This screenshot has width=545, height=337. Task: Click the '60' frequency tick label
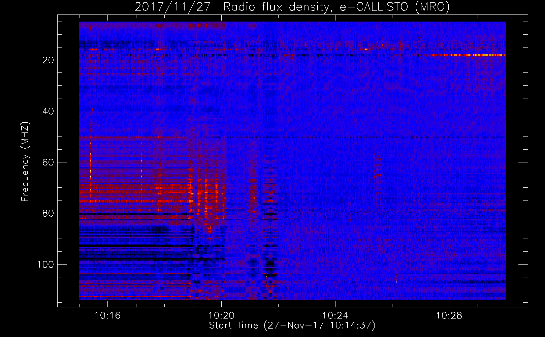point(49,162)
